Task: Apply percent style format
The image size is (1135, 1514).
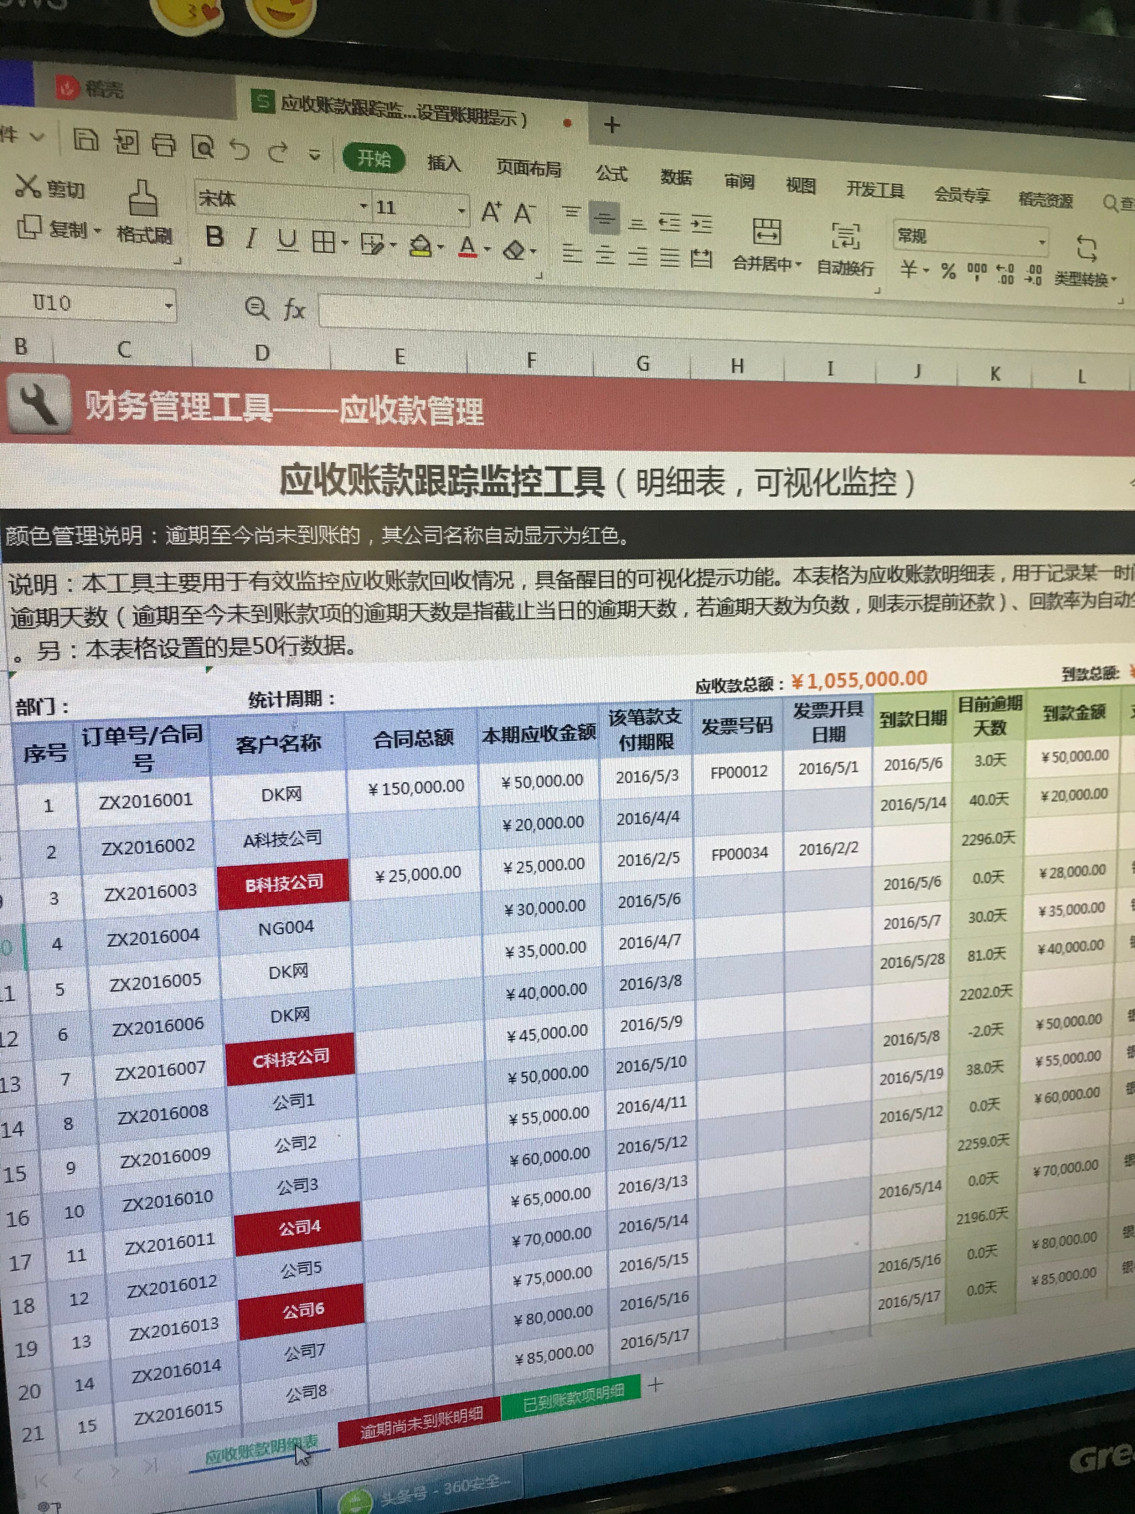Action: (948, 271)
